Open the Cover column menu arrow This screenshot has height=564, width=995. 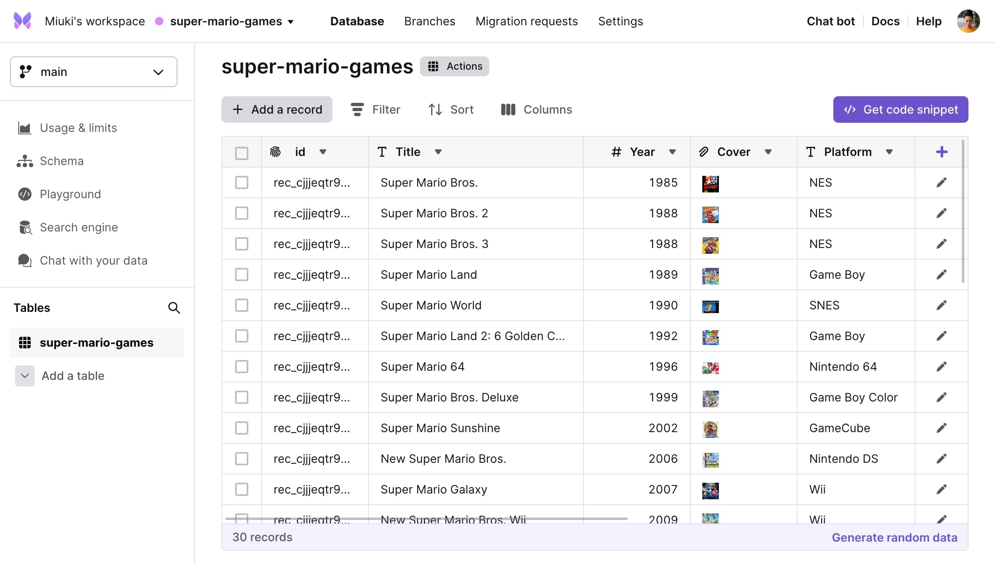click(768, 152)
